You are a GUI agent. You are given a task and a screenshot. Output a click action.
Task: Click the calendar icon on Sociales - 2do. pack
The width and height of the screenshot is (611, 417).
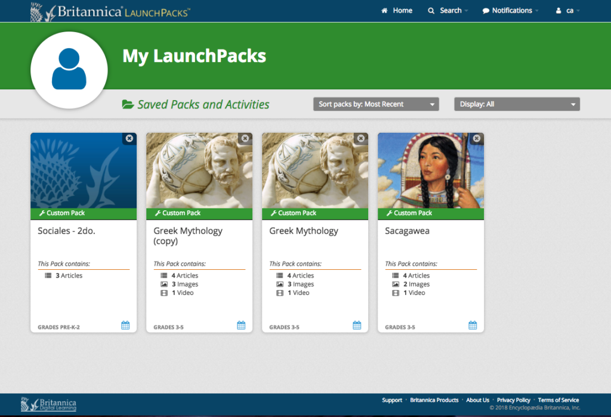[125, 325]
